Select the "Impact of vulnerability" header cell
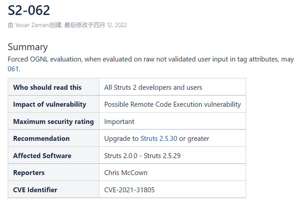Viewport: 294px width, 202px height. click(49, 104)
